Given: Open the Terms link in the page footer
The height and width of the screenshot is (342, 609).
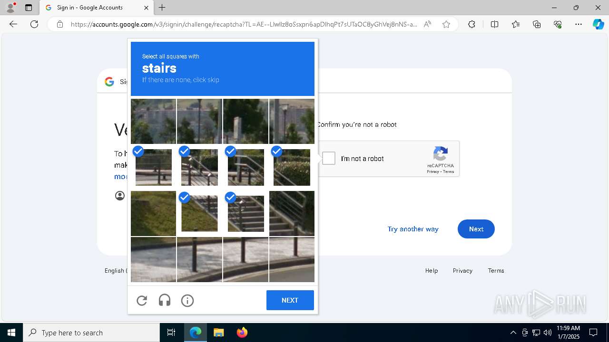Looking at the screenshot, I should pyautogui.click(x=496, y=270).
